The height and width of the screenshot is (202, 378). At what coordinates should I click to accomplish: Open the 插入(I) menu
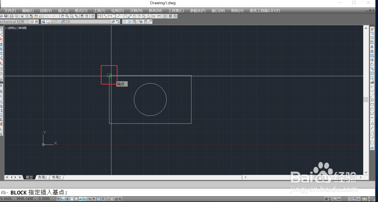pos(64,11)
